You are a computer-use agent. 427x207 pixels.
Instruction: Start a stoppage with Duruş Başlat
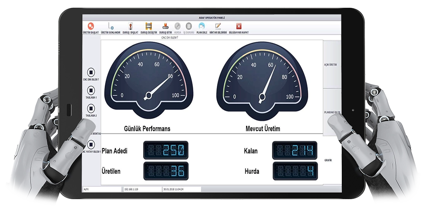click(130, 26)
